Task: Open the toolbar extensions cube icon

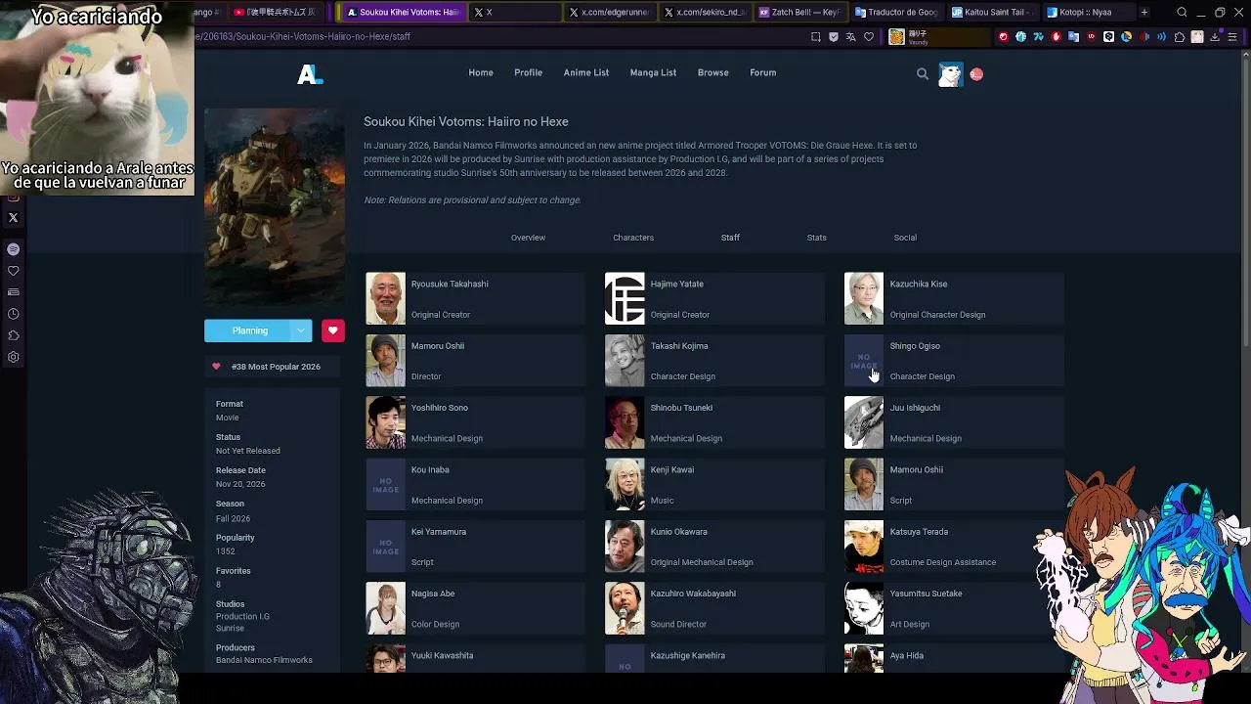Action: point(1180,37)
